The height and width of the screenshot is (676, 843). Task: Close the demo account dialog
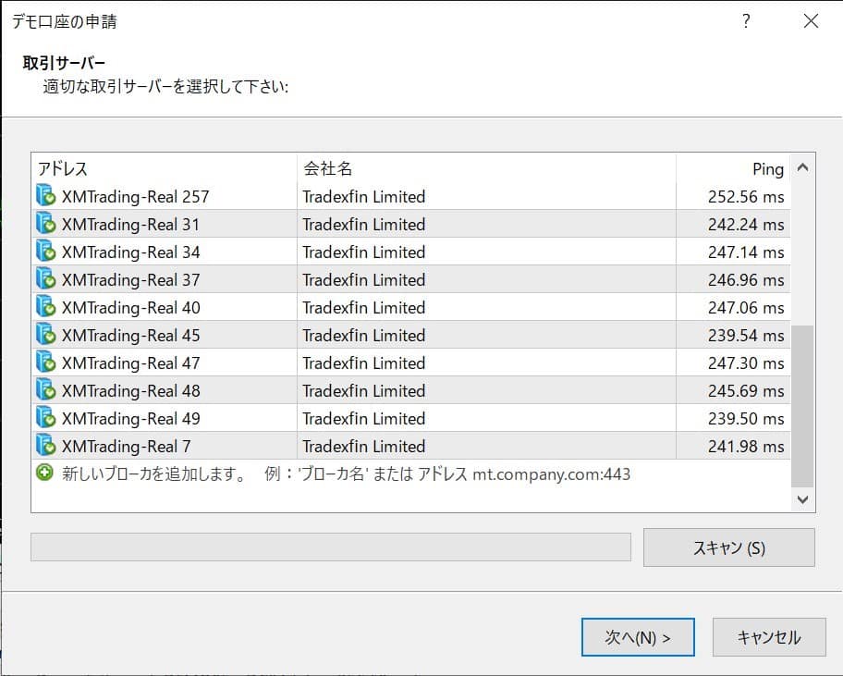(811, 21)
